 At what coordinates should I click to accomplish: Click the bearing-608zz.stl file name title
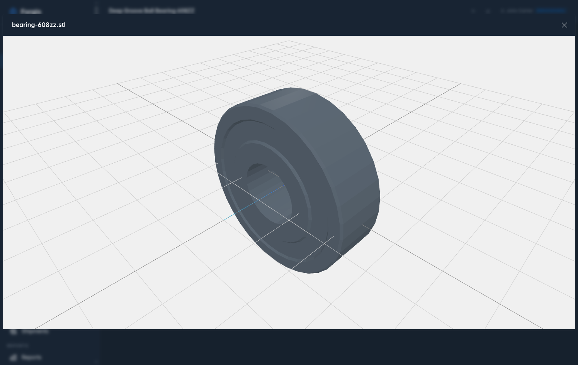click(x=39, y=25)
